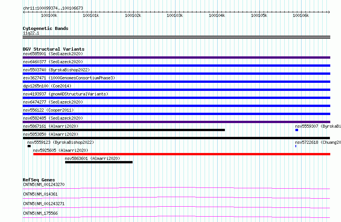Click the 100101k ruler position
The height and width of the screenshot is (222, 341).
[x=91, y=15]
